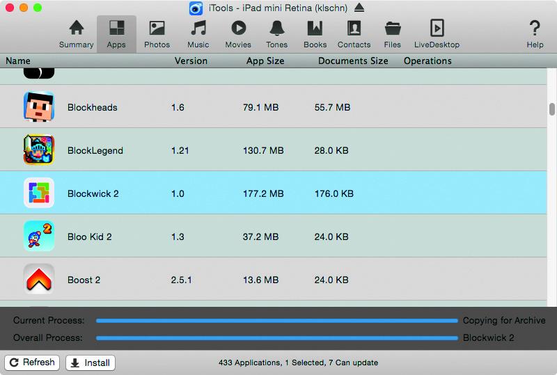Open the Help section
The width and height of the screenshot is (557, 375).
point(535,35)
